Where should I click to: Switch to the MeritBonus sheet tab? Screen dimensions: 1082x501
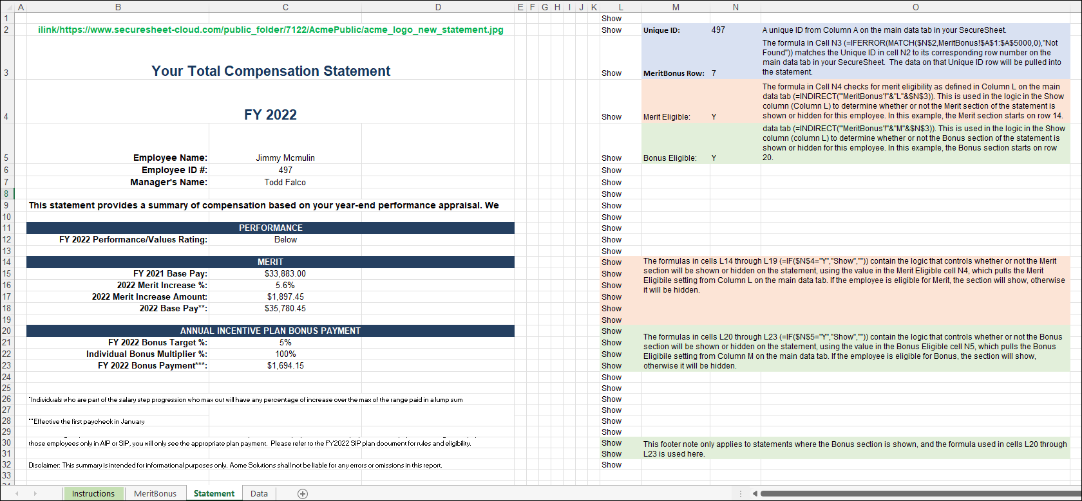[155, 494]
